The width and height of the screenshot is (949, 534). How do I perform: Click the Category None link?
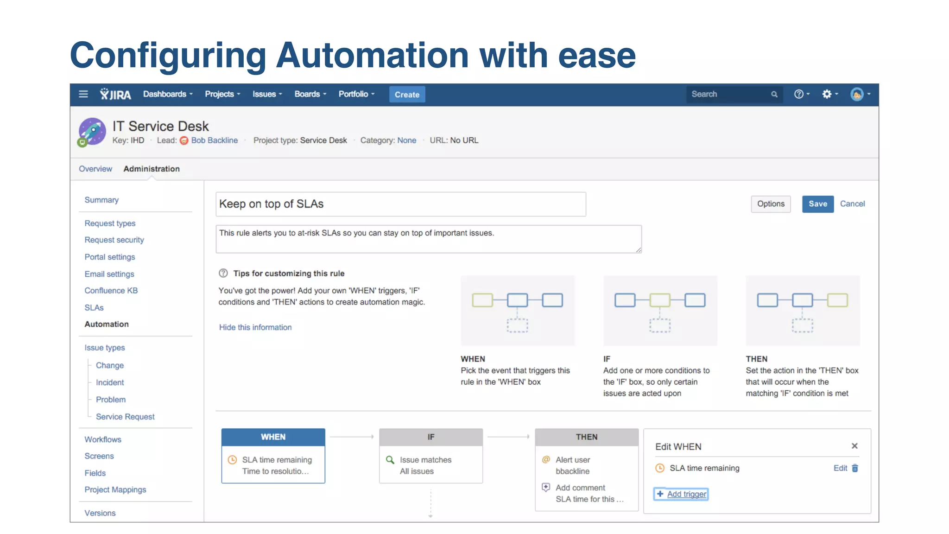(406, 140)
